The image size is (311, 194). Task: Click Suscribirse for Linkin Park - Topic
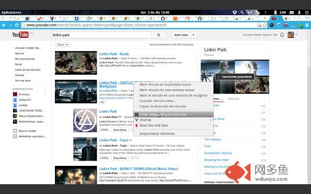pos(120,158)
